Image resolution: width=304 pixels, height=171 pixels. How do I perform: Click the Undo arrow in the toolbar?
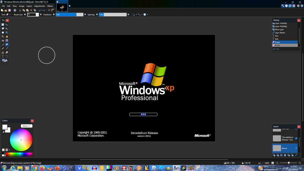pos(40,10)
